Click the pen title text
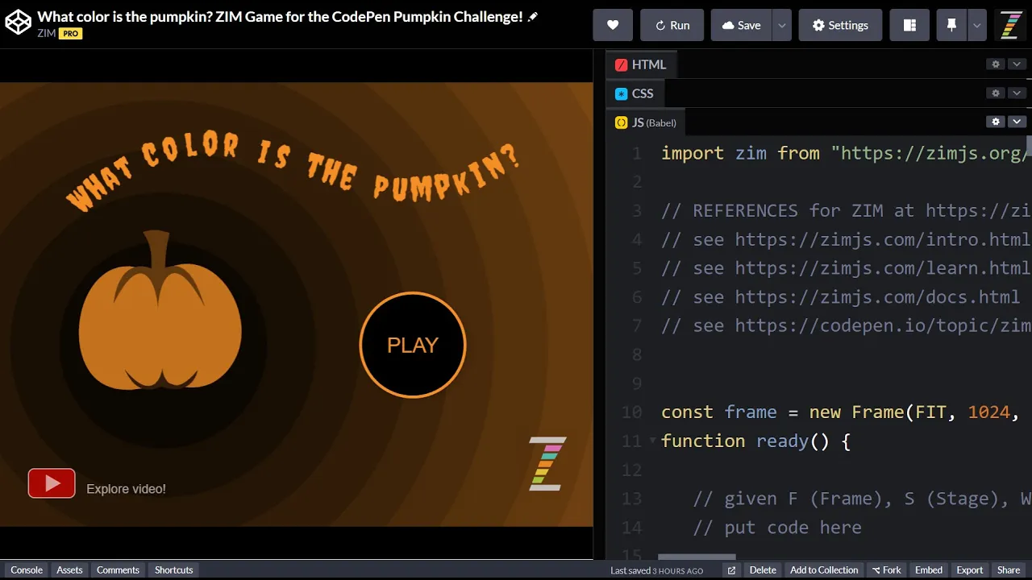This screenshot has width=1032, height=580. point(280,17)
